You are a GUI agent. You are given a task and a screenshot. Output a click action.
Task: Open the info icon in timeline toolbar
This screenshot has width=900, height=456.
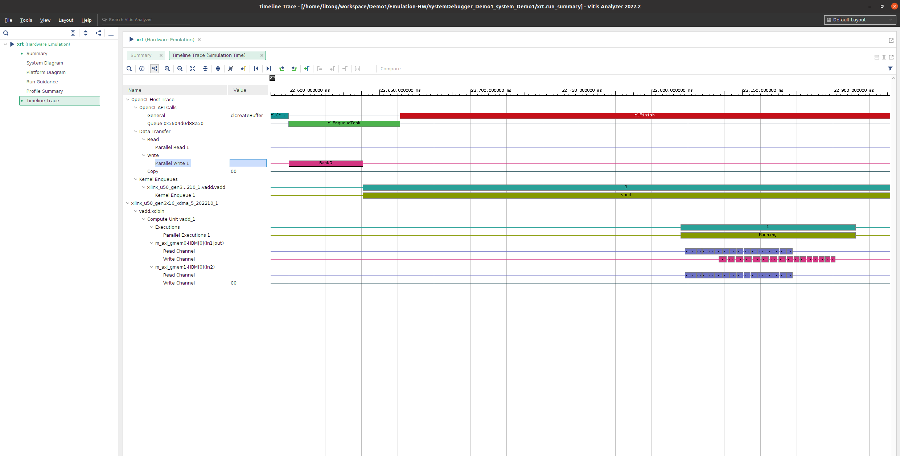click(x=142, y=69)
